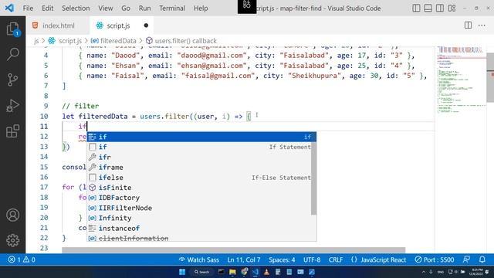The height and width of the screenshot is (278, 494).
Task: Click the clock in system tray
Action: click(x=475, y=272)
